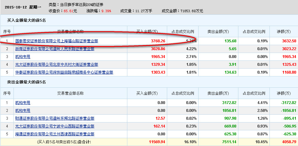Select ratio value 4.22%

pyautogui.click(x=191, y=49)
